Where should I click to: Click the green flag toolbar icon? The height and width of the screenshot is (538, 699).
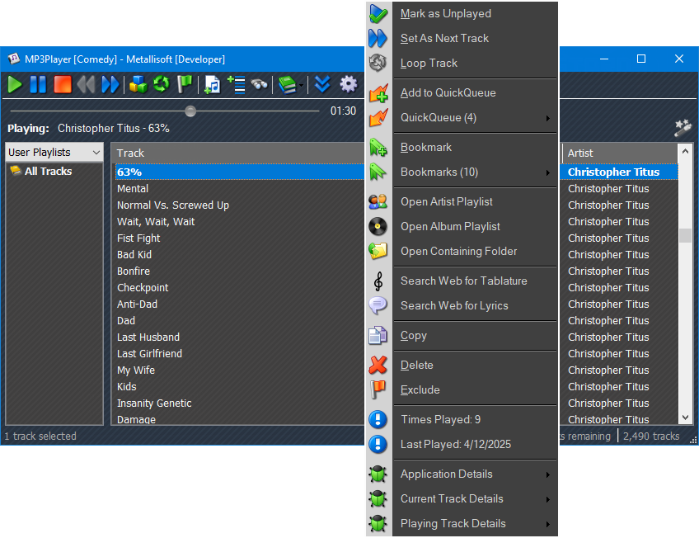[x=185, y=84]
